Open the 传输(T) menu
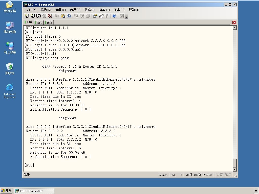The height and width of the screenshot is (194, 259). click(90, 10)
